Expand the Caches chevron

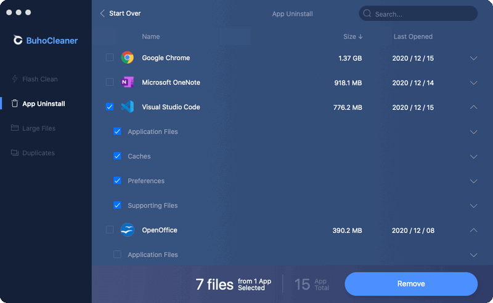click(x=473, y=157)
